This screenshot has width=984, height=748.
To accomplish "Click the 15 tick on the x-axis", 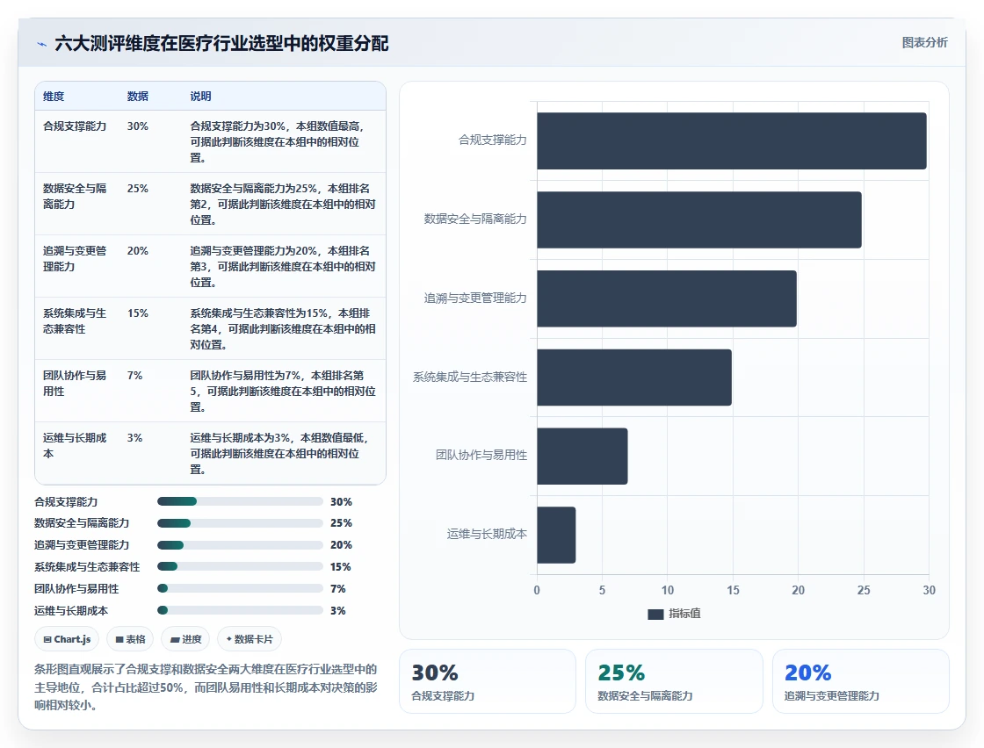I will 733,590.
